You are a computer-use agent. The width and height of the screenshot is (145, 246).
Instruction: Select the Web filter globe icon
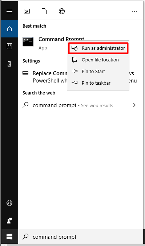click(62, 11)
